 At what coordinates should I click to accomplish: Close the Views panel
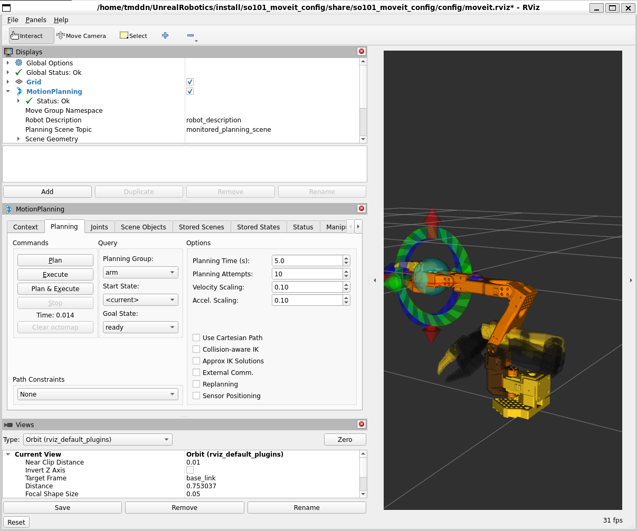point(362,424)
